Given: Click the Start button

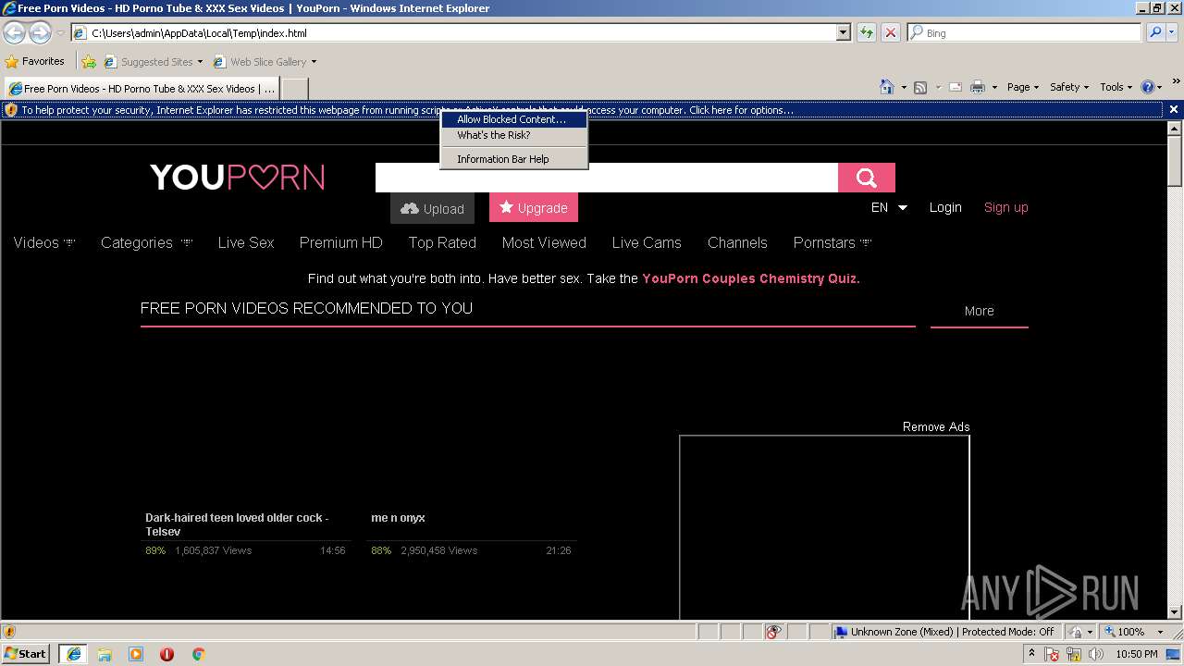Looking at the screenshot, I should [26, 654].
